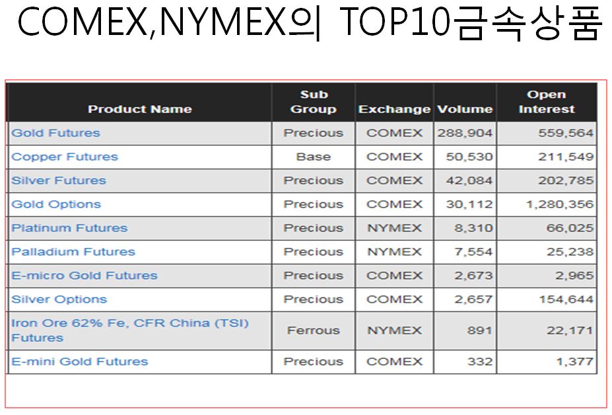The width and height of the screenshot is (612, 415).
Task: Open the Copper Futures link
Action: [x=65, y=157]
